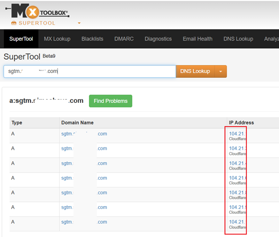
Task: Open the SuperTool header dropdown arrow
Action: pyautogui.click(x=79, y=23)
